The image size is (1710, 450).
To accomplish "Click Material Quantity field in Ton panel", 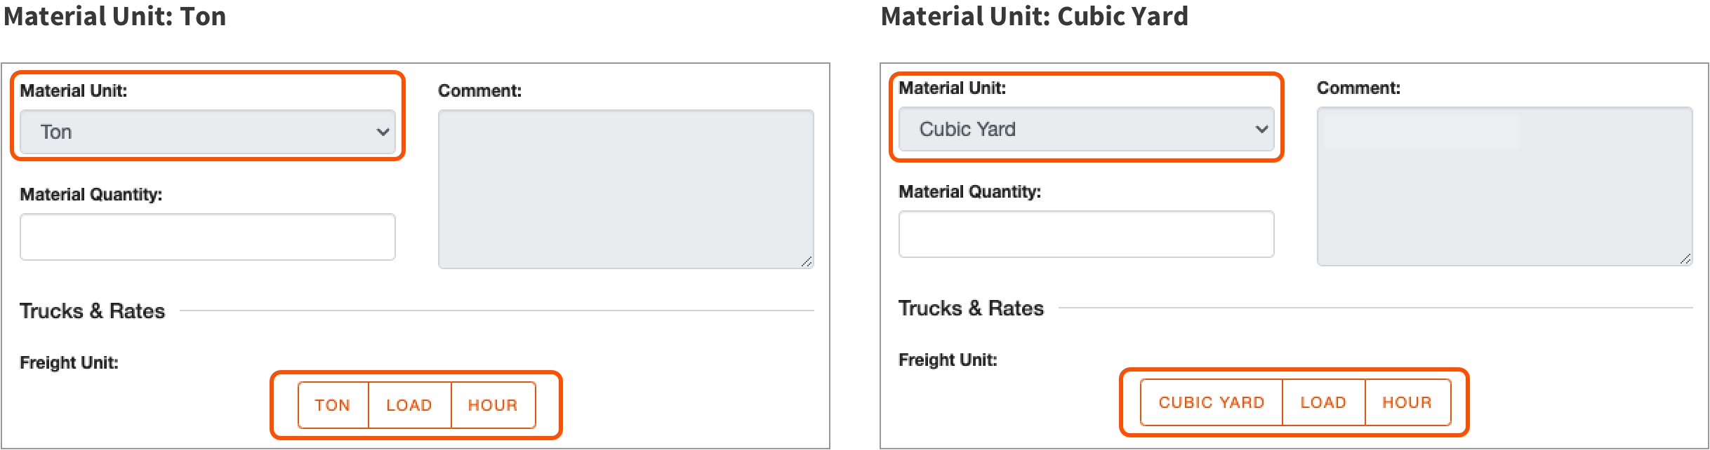I will [208, 237].
